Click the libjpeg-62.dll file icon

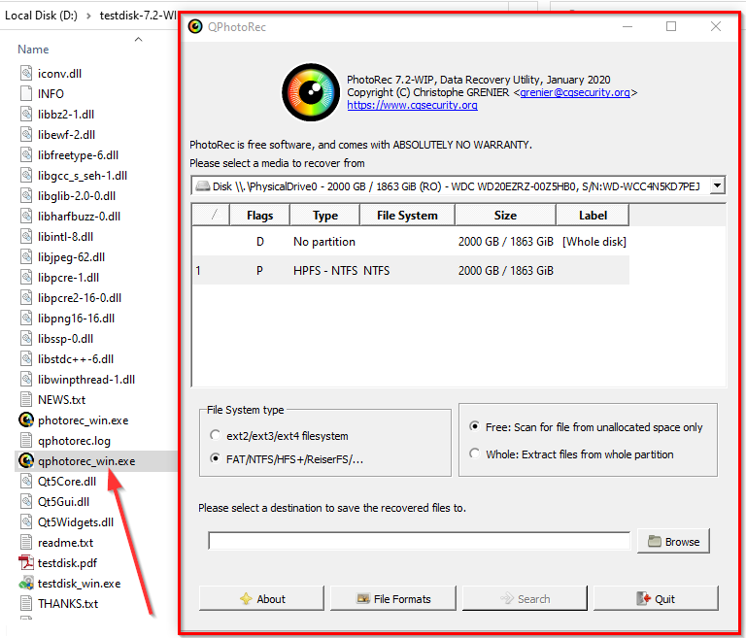click(26, 257)
